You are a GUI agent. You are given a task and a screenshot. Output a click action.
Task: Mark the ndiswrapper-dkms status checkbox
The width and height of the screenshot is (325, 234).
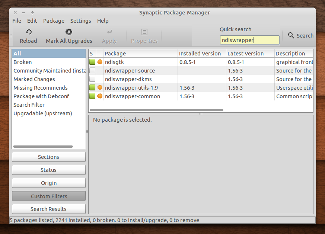tap(92, 79)
